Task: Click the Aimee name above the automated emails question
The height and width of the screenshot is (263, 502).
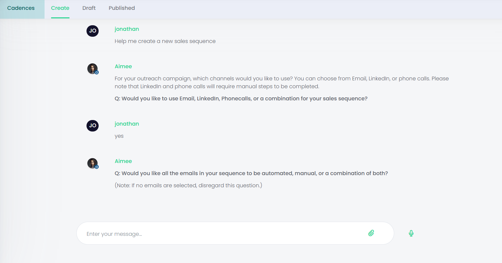Action: coord(123,161)
